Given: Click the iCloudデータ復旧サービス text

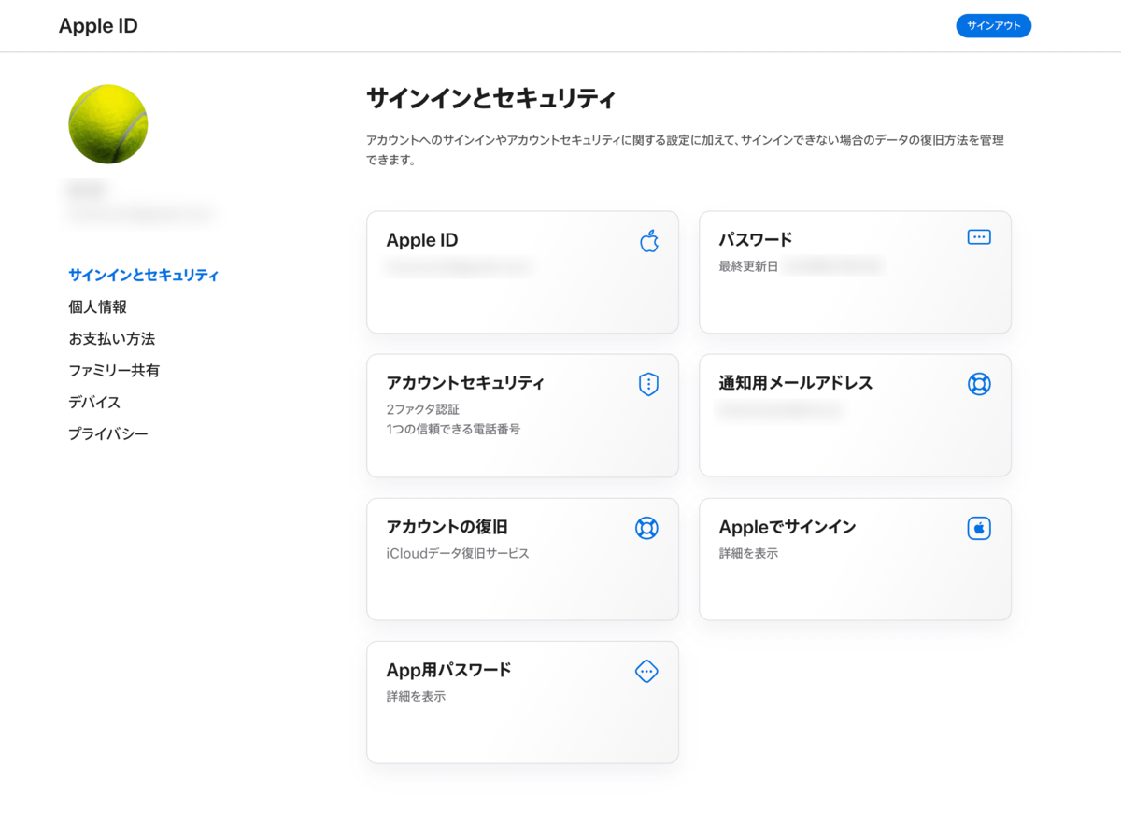Looking at the screenshot, I should click(x=458, y=553).
